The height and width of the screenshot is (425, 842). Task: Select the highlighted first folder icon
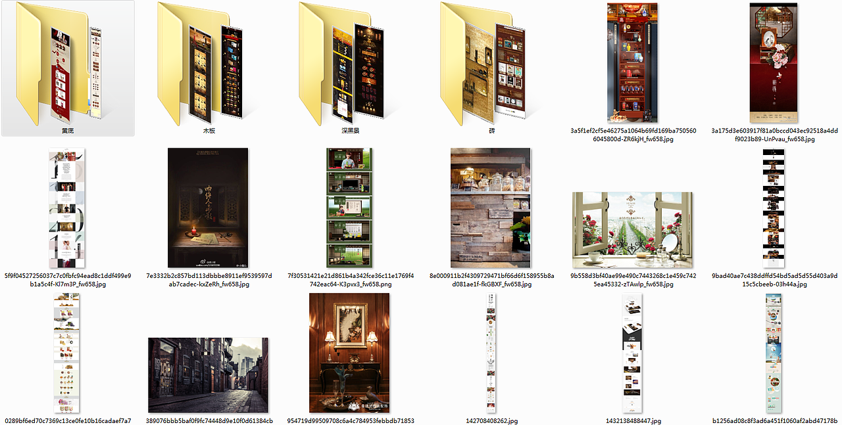61,62
